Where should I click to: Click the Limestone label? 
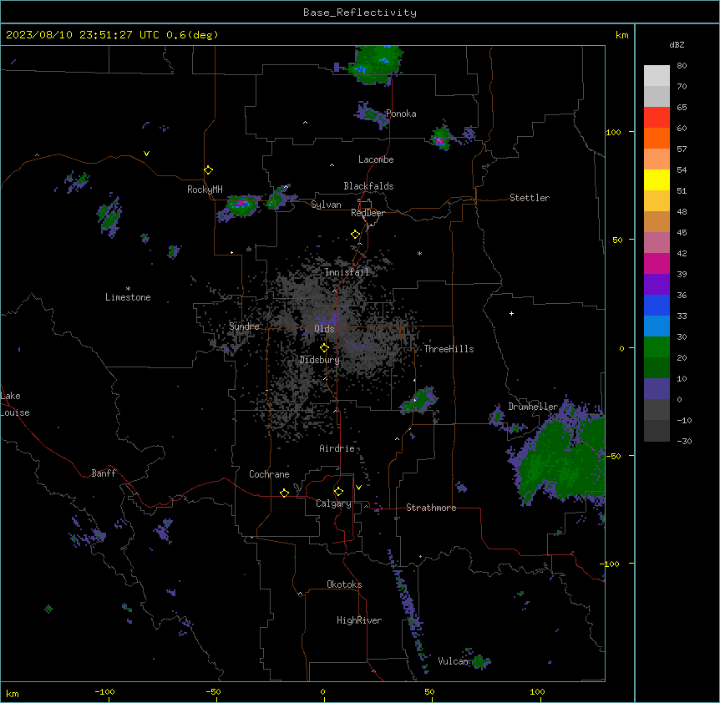(128, 297)
